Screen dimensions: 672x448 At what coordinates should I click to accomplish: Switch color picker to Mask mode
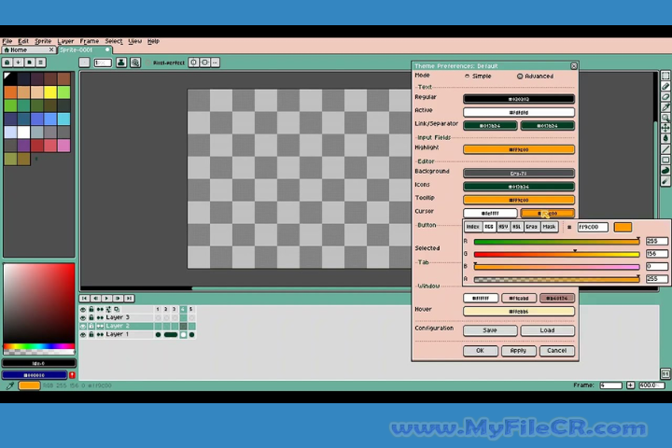click(x=550, y=227)
